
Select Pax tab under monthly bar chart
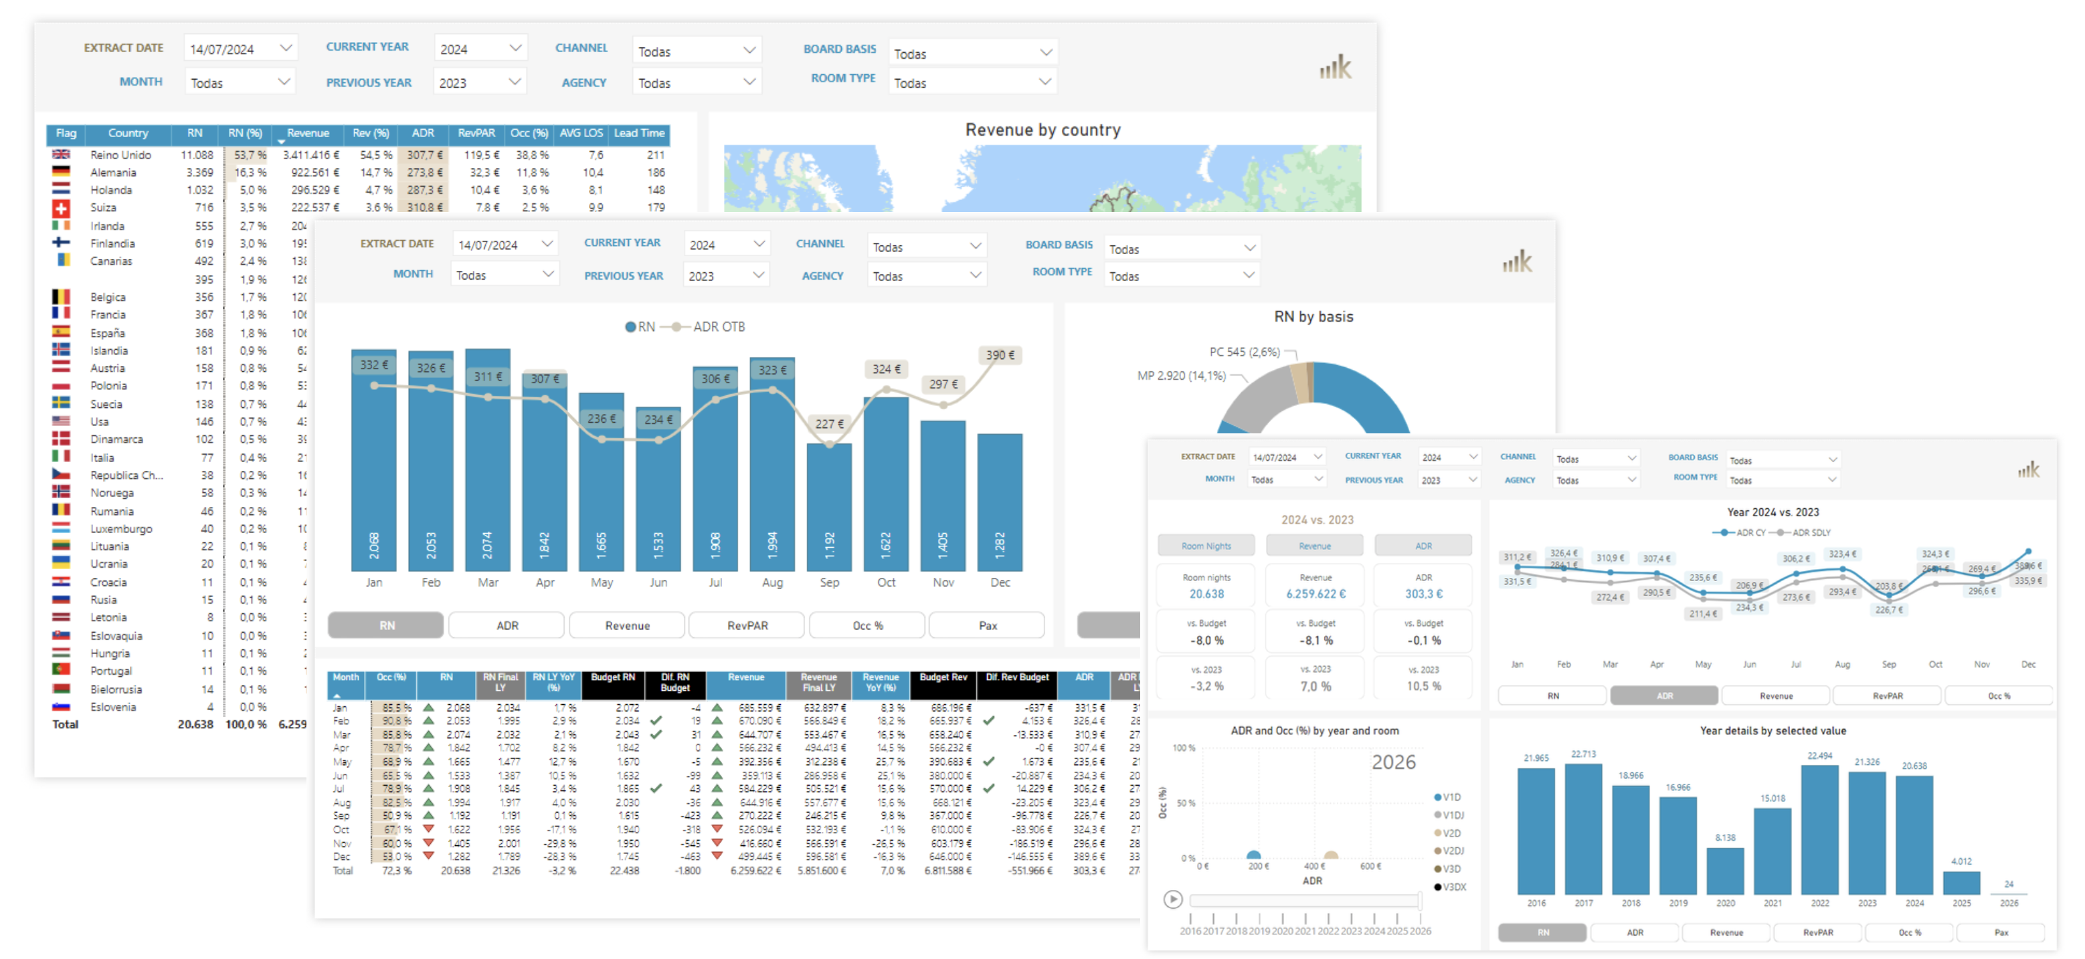coord(988,625)
